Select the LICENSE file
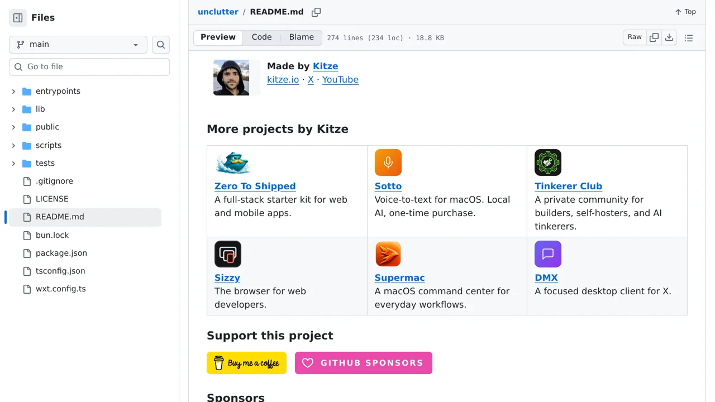This screenshot has width=715, height=402. (52, 199)
